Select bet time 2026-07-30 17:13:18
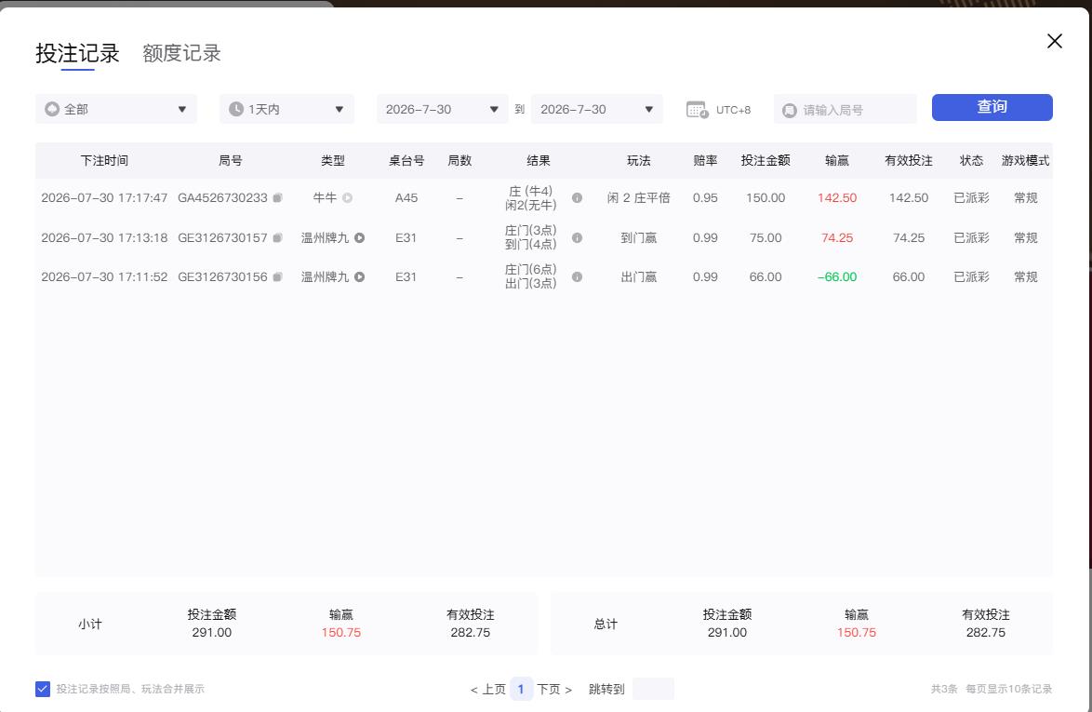Screen dimensions: 1092x712 click(104, 237)
